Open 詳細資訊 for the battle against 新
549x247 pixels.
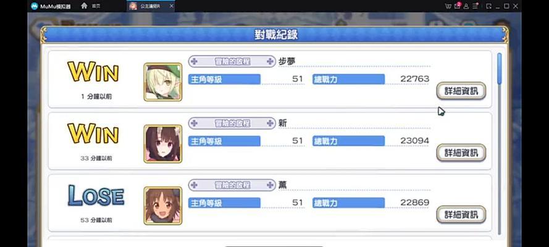[x=461, y=153]
